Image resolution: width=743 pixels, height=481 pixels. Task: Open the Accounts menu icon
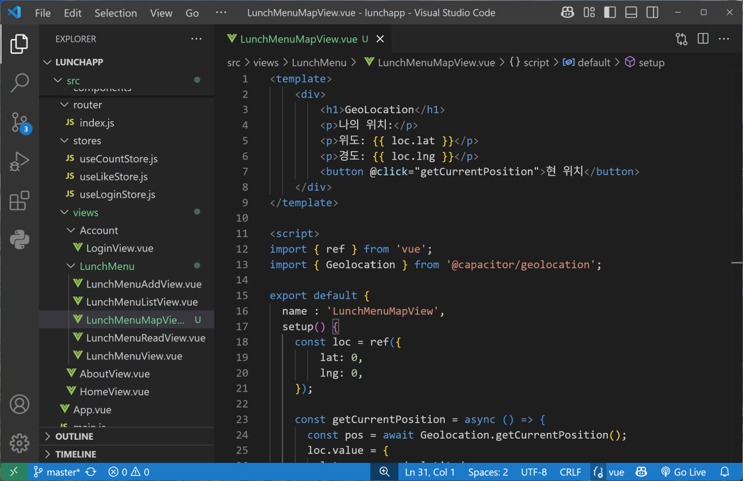click(x=19, y=404)
